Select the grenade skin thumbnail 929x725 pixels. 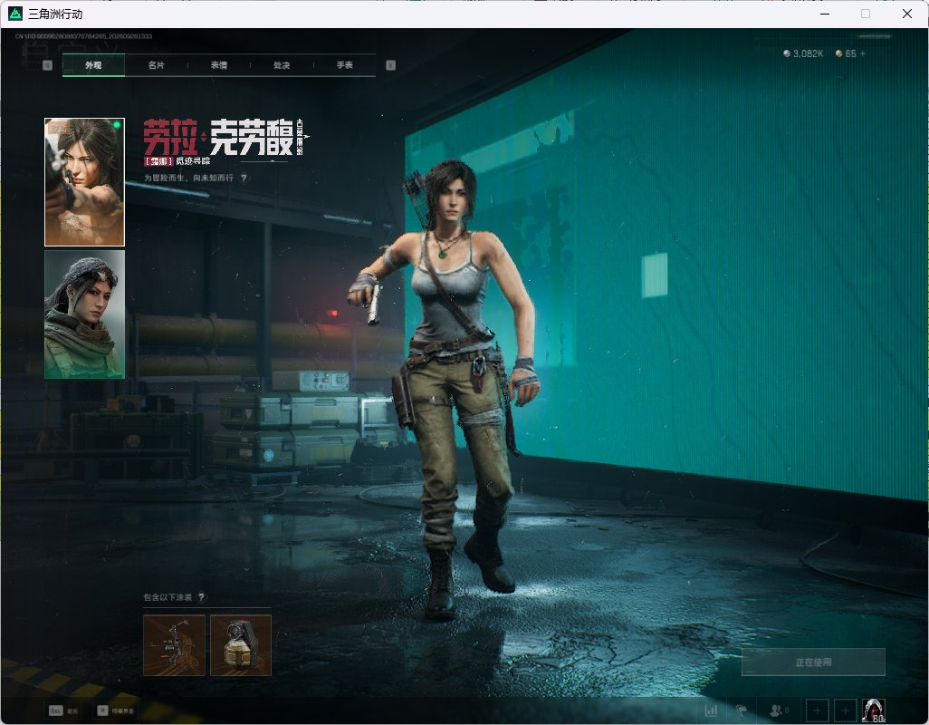[x=241, y=645]
